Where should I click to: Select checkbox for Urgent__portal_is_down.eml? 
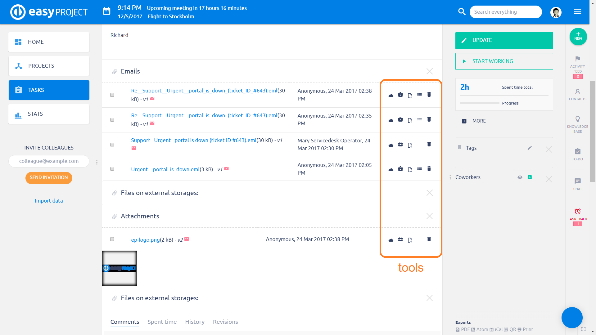click(112, 169)
